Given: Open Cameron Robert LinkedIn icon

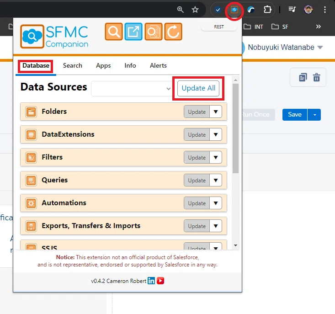Looking at the screenshot, I should [151, 281].
